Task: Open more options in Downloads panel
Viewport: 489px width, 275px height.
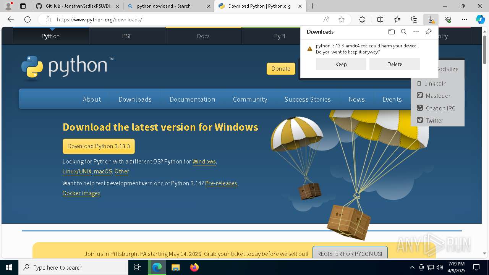Action: click(x=416, y=32)
